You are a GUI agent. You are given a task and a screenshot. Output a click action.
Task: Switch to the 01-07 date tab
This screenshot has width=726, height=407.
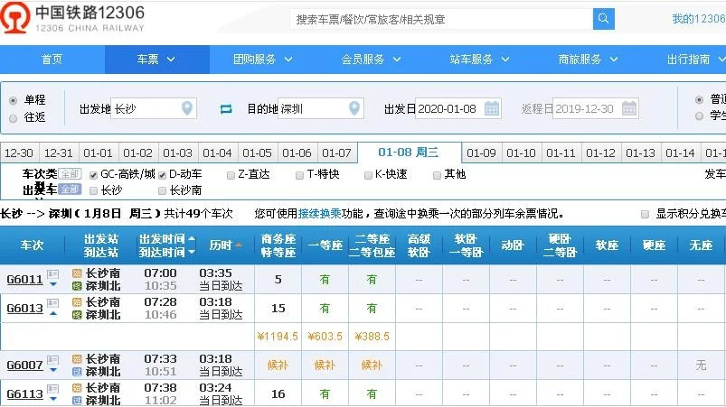click(336, 153)
